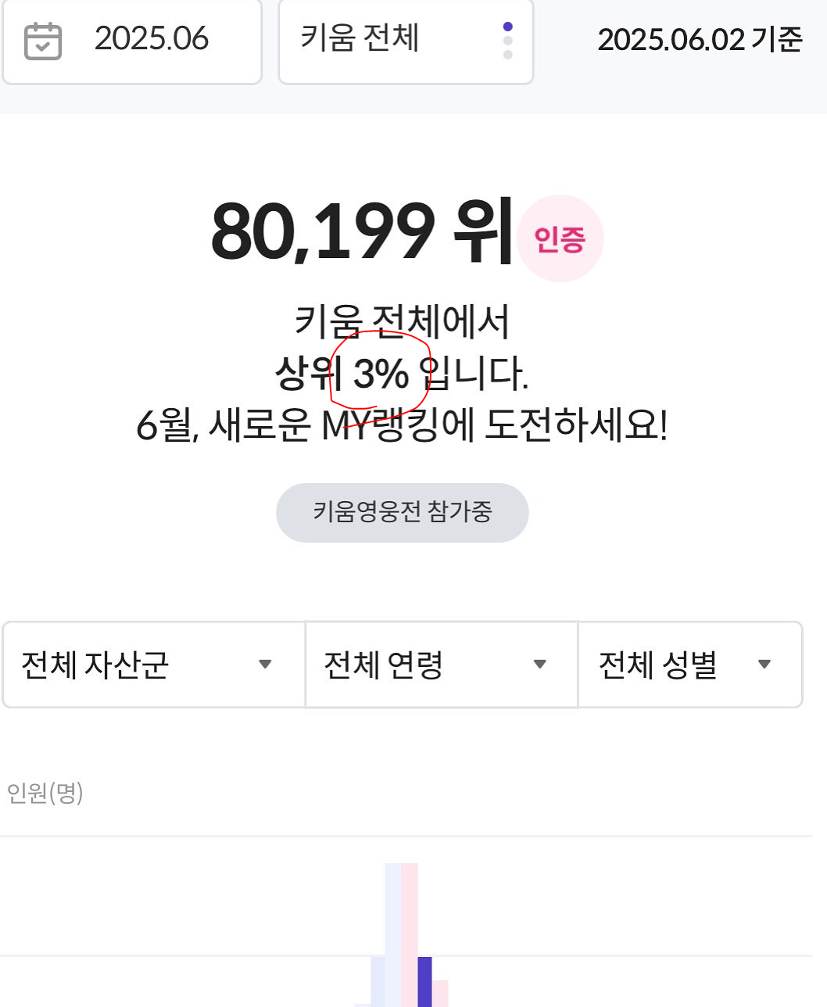Click the 2025.06.02 기준 date label
This screenshot has height=1007, width=827.
(700, 40)
